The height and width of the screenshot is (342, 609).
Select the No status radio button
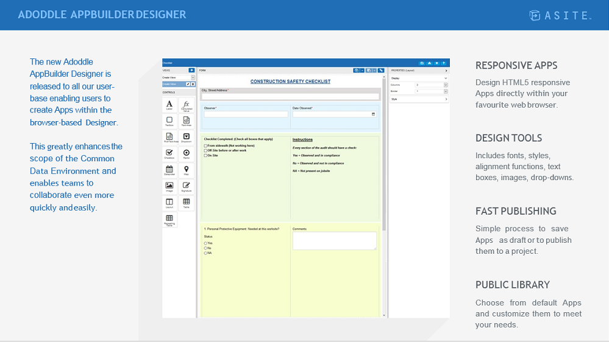pos(205,248)
